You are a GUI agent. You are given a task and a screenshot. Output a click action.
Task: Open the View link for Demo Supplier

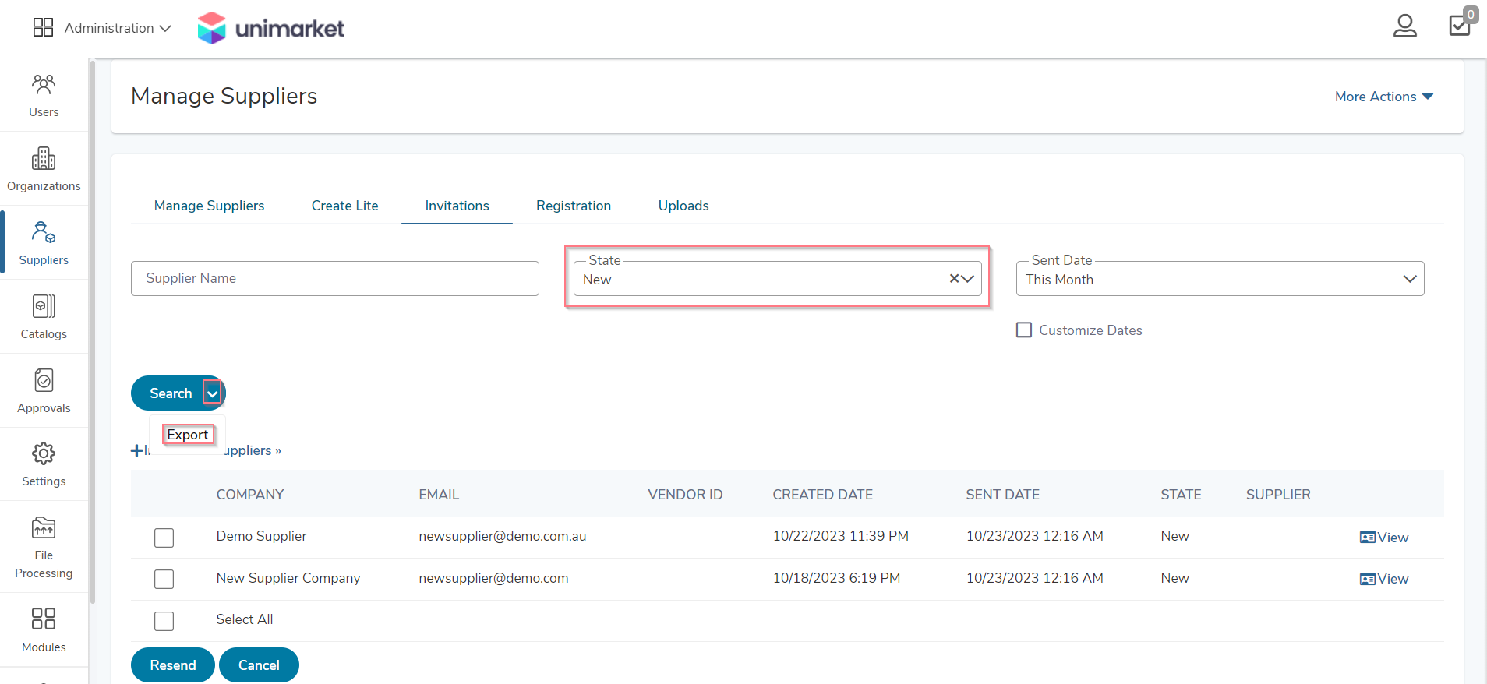tap(1393, 538)
